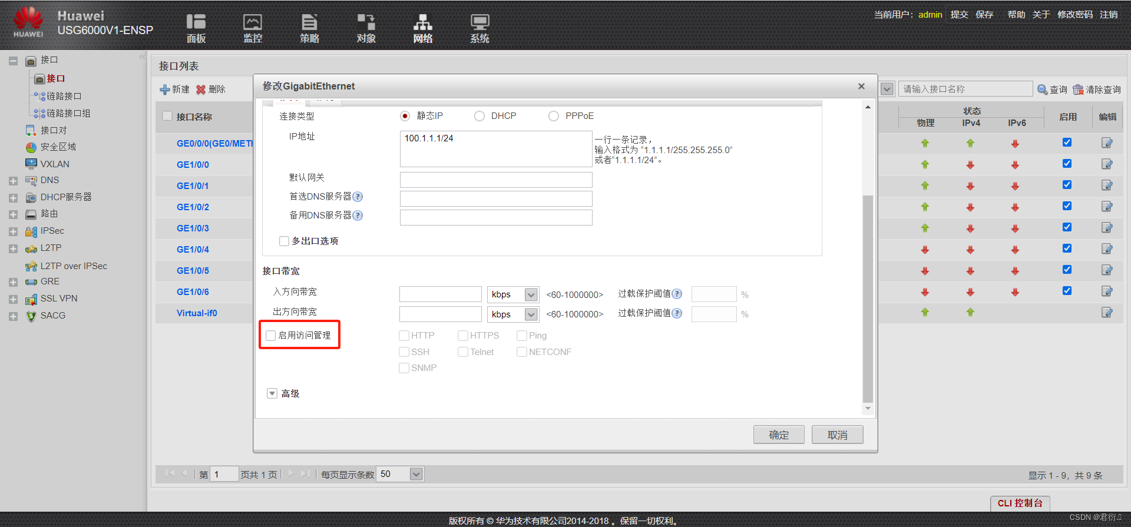The height and width of the screenshot is (527, 1131).
Task: Open the 面板 dashboard icon
Action: tap(196, 28)
